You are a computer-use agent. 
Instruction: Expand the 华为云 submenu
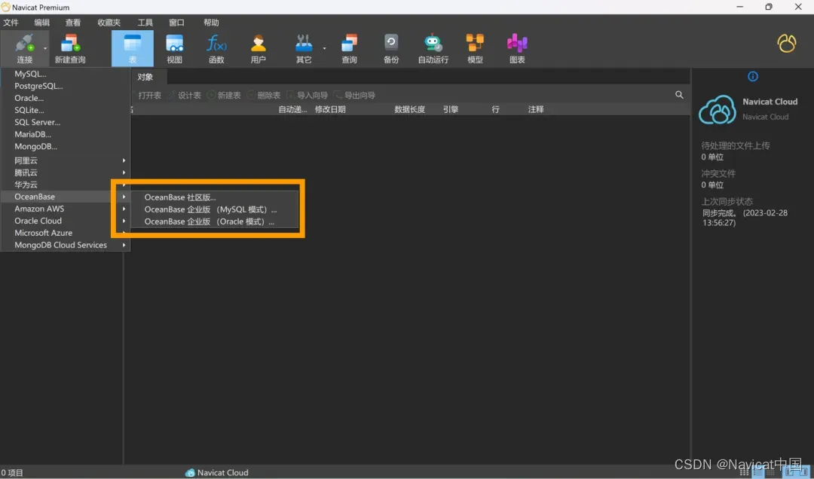[x=66, y=185]
